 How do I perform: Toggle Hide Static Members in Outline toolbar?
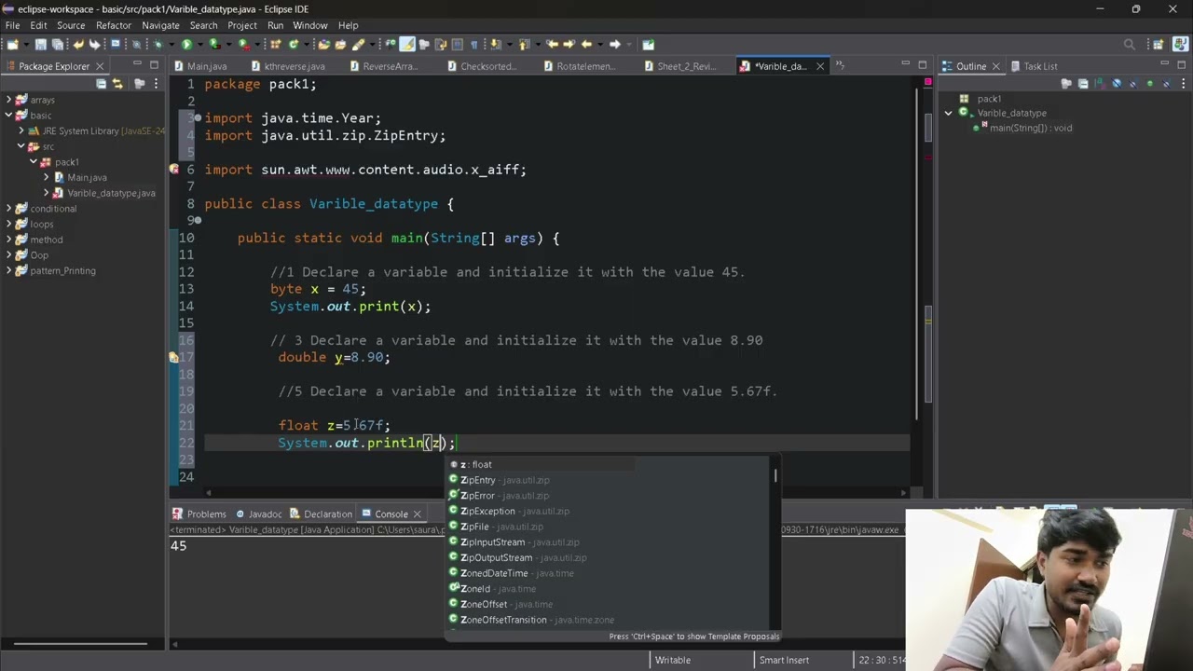tap(1132, 83)
